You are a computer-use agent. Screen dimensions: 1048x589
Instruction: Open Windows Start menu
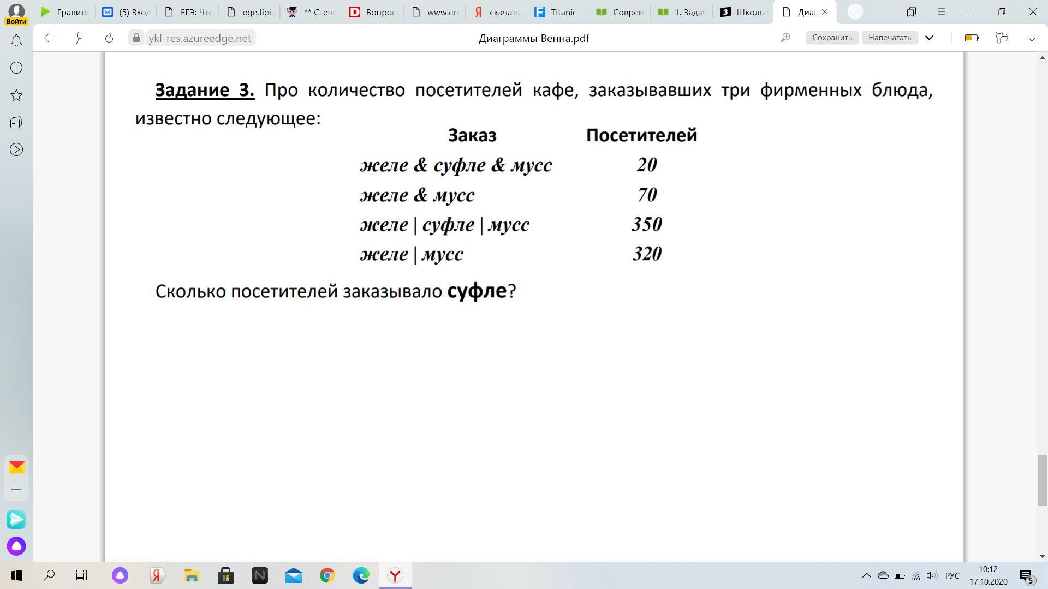(x=16, y=575)
